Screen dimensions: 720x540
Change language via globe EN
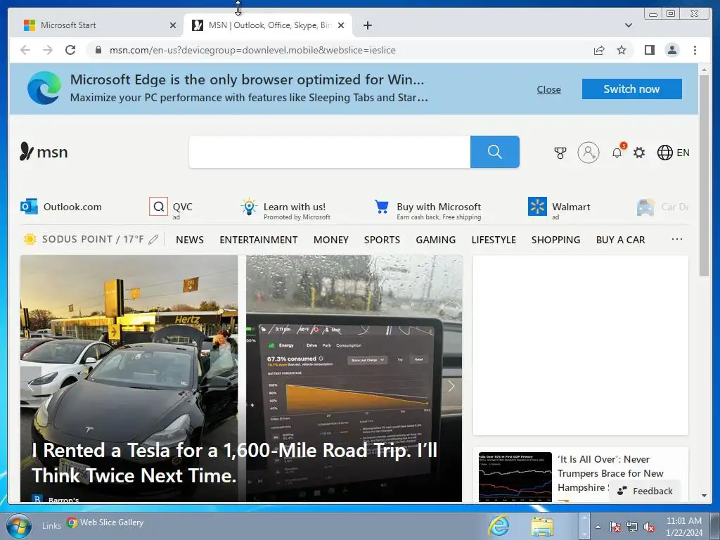673,153
